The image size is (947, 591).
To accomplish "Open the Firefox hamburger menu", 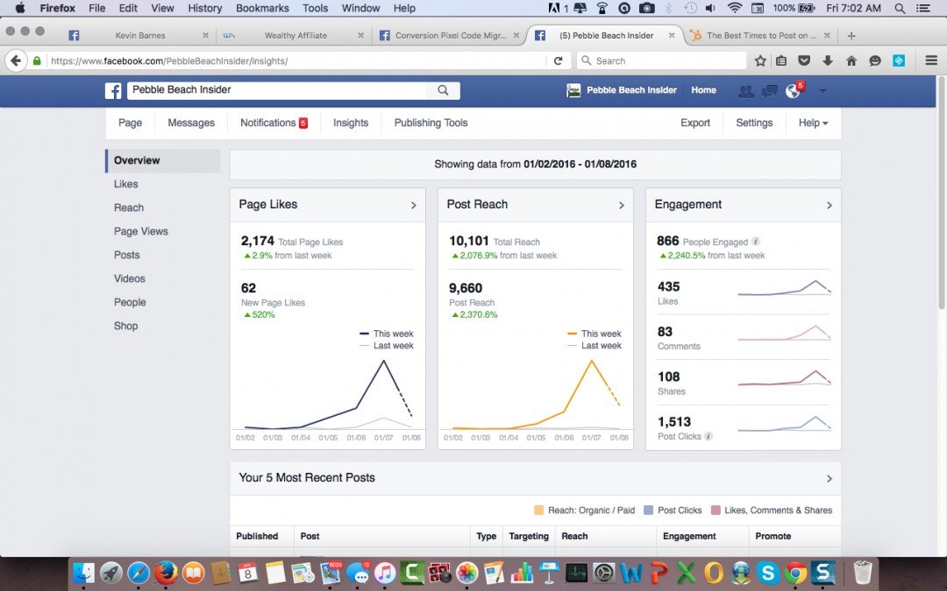I will pyautogui.click(x=931, y=61).
